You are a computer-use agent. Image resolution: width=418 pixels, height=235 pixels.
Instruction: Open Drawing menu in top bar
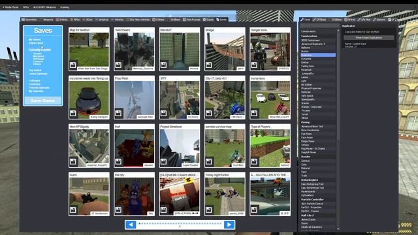pos(65,7)
